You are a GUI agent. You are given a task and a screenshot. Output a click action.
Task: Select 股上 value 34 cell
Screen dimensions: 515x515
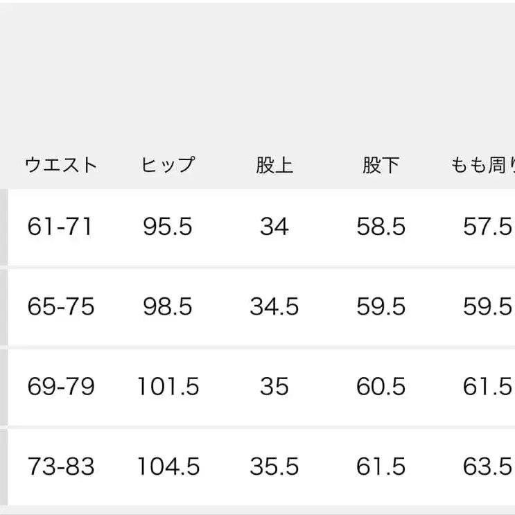pyautogui.click(x=274, y=227)
